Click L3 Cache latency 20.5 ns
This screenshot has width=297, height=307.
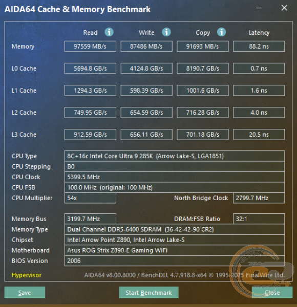click(x=259, y=135)
